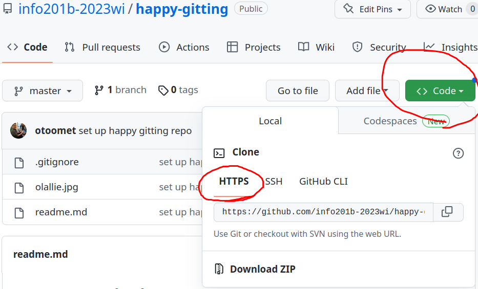Click the readme.md heading in preview panel
Screen dimensions: 478x289
tap(40, 254)
